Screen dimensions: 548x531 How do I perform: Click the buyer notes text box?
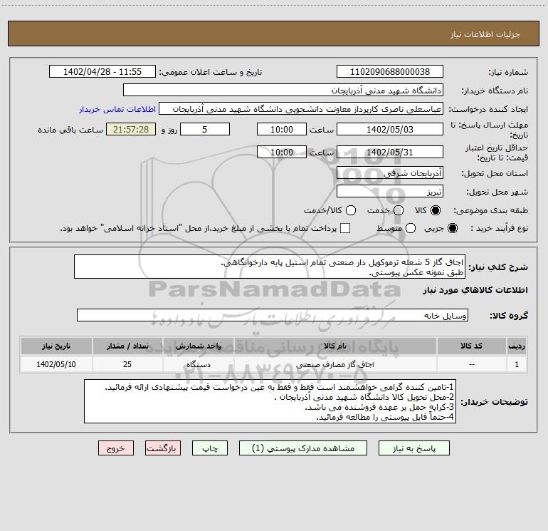pos(270,401)
